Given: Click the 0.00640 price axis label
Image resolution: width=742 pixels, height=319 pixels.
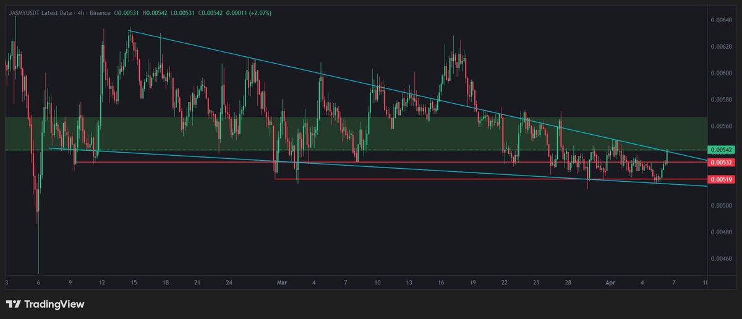Looking at the screenshot, I should [x=722, y=20].
